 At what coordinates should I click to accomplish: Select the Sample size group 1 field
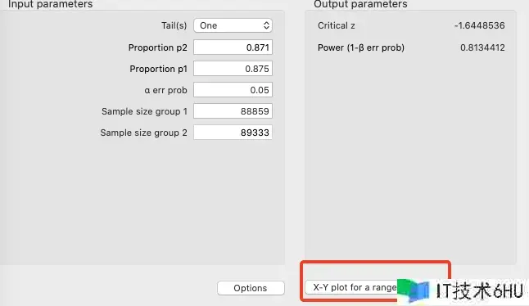point(233,111)
